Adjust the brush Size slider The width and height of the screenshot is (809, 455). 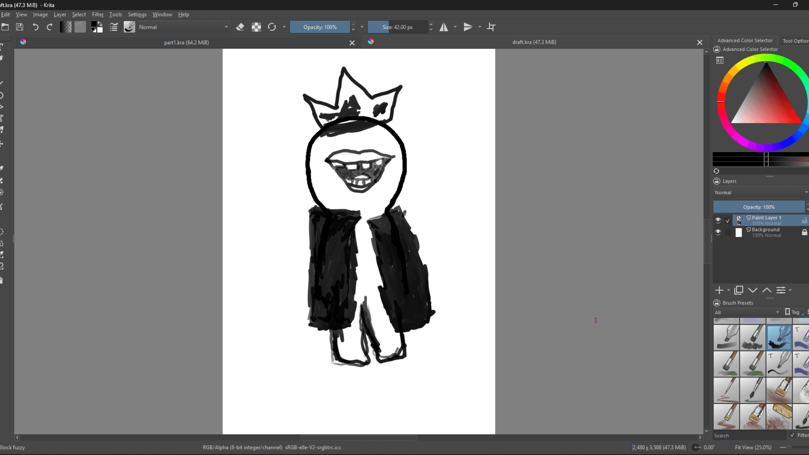[x=397, y=27]
